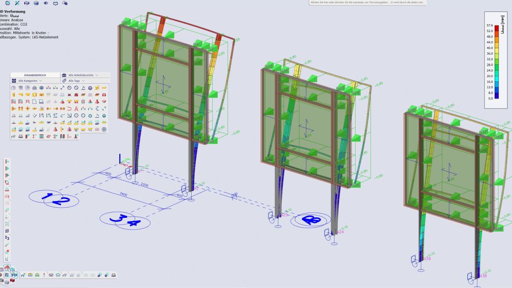
Task: Click the book icon at end of bottom toolbar
Action: coord(113,275)
